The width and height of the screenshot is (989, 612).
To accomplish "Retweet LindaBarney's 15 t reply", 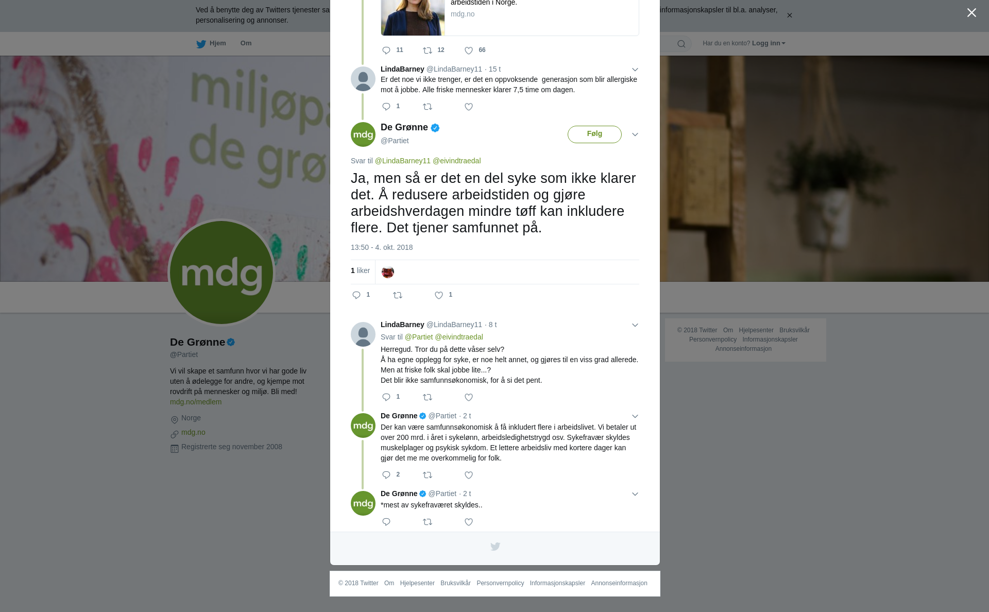I will click(x=428, y=107).
